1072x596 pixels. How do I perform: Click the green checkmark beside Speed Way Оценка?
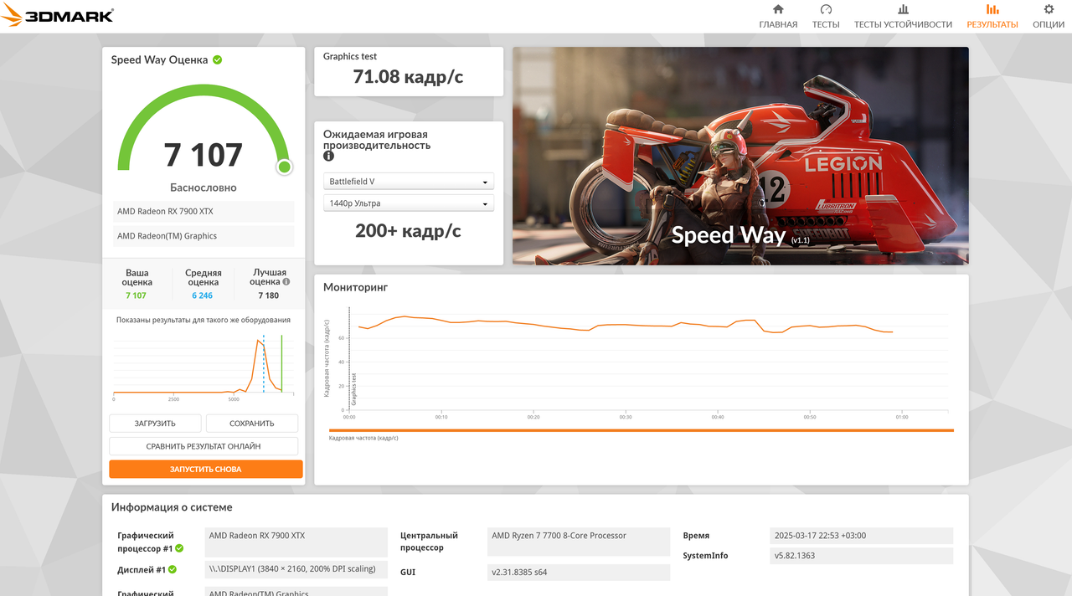(x=218, y=60)
